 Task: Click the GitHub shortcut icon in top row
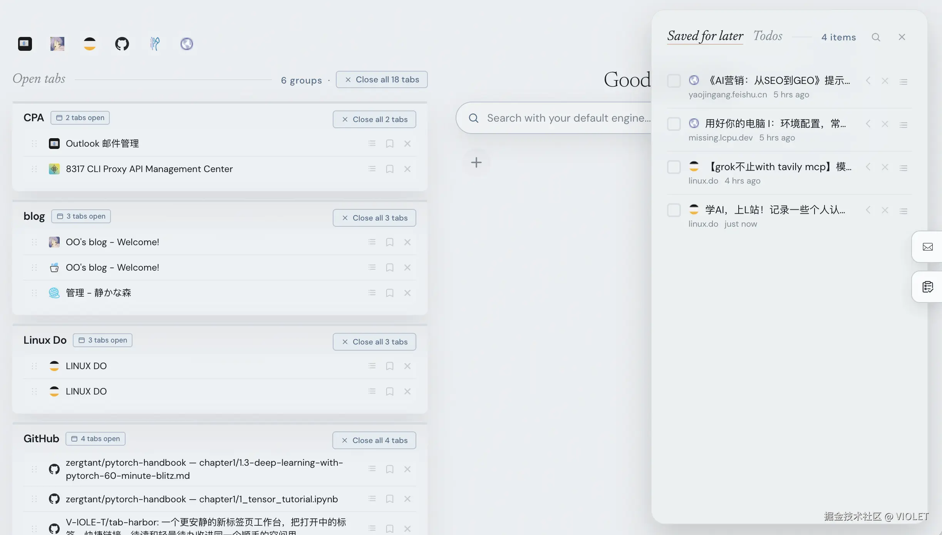click(122, 44)
